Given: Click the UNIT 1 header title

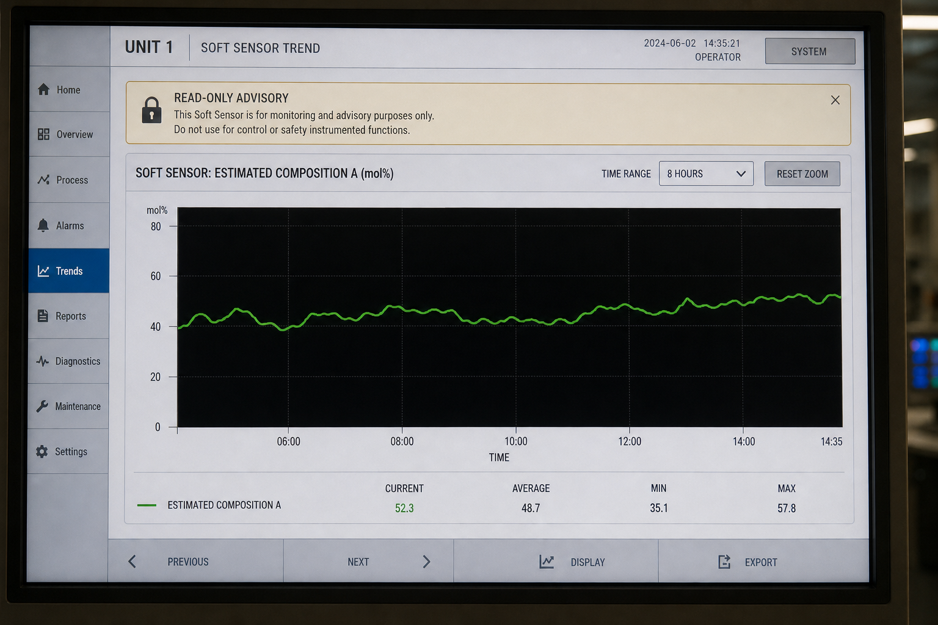Looking at the screenshot, I should coord(149,47).
